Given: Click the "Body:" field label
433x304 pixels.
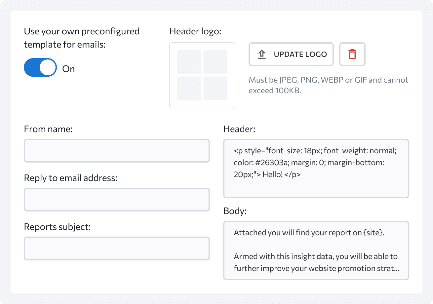Looking at the screenshot, I should pyautogui.click(x=235, y=211).
